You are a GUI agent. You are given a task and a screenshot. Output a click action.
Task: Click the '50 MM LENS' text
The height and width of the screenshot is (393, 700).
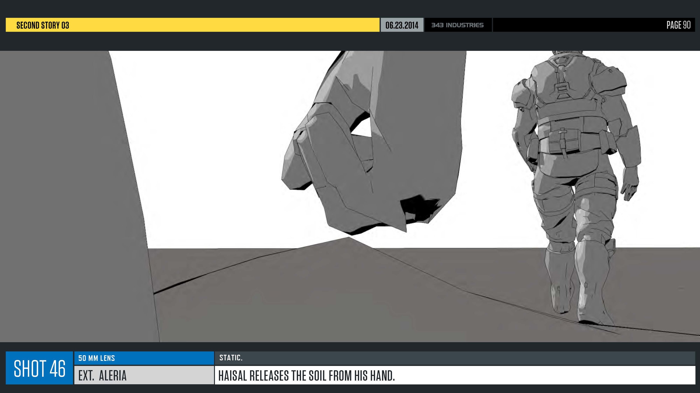pyautogui.click(x=97, y=358)
